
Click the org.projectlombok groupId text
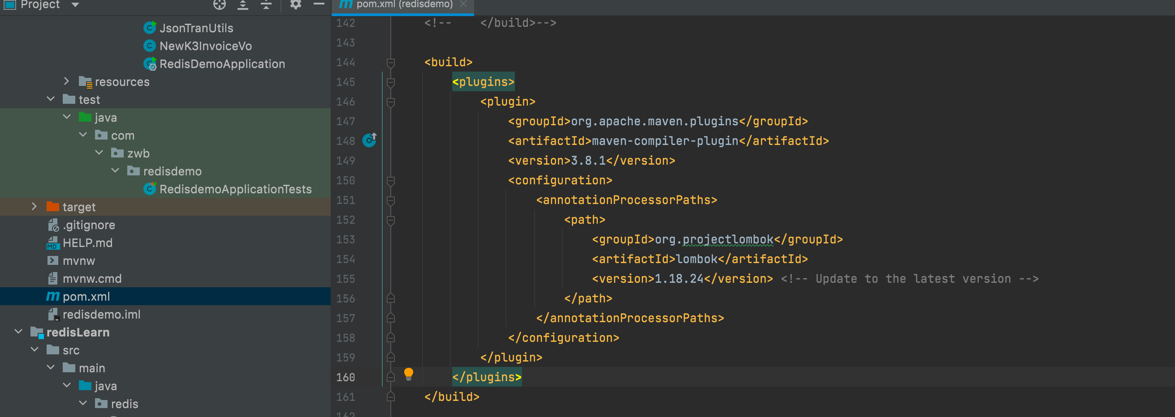[714, 239]
